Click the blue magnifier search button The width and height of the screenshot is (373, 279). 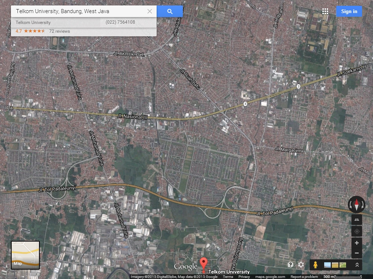tap(170, 11)
